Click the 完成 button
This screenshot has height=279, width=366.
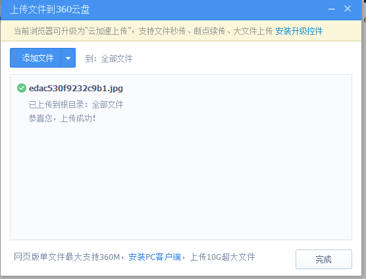coord(324,259)
